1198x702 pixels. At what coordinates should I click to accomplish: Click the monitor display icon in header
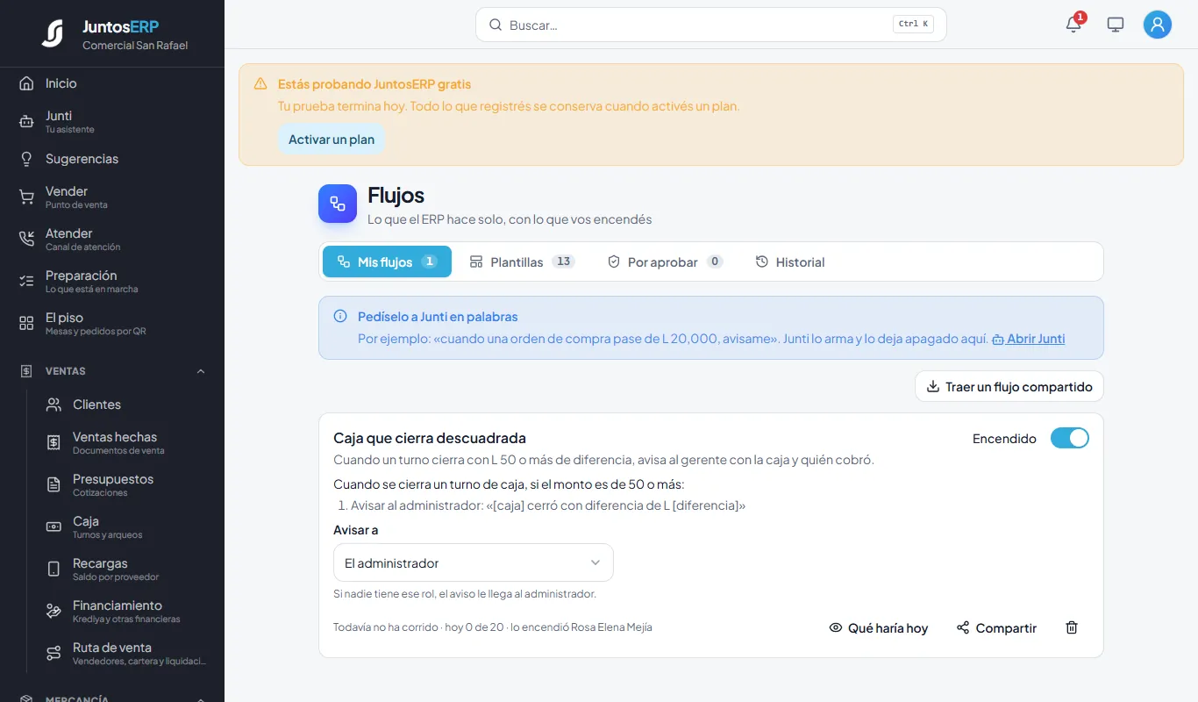point(1116,25)
